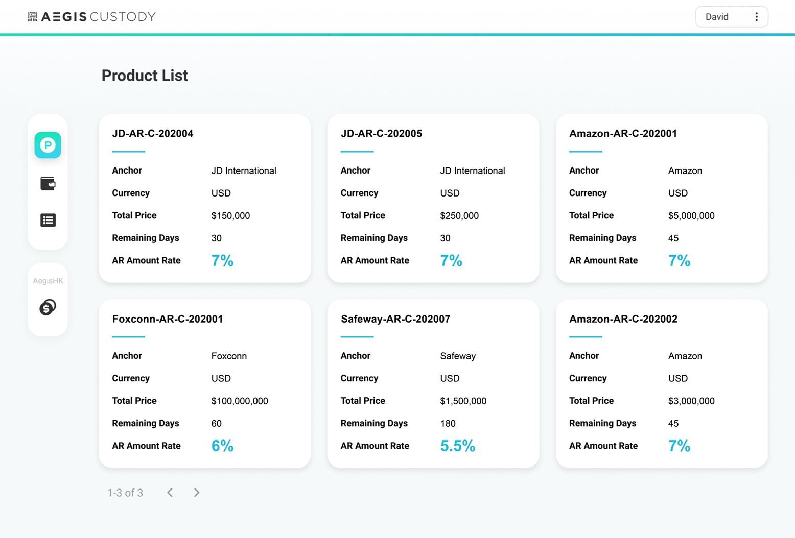Open the Products sidebar icon (P)
795x538 pixels.
tap(48, 145)
